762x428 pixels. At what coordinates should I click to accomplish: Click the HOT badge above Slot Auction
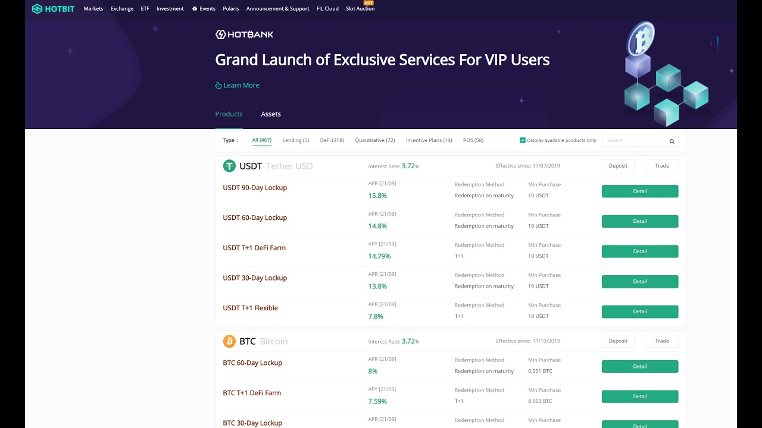click(x=368, y=3)
